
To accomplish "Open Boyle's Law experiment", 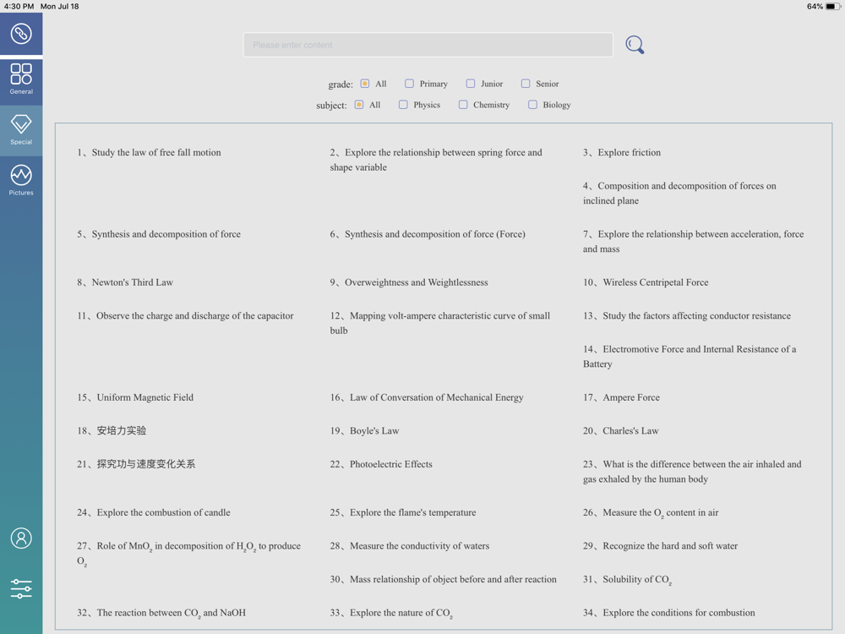I will 364,431.
